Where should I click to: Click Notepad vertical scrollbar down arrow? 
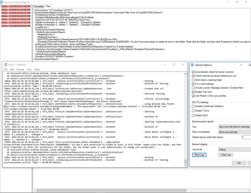(185, 166)
